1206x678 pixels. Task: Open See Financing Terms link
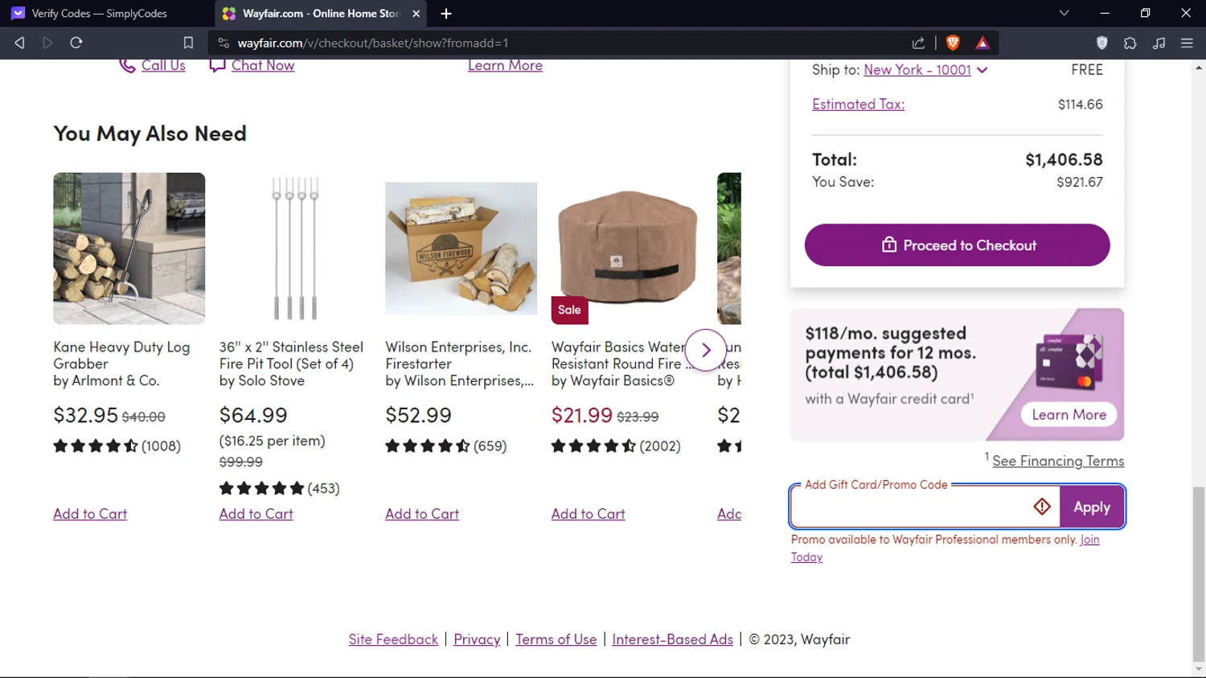(x=1058, y=461)
